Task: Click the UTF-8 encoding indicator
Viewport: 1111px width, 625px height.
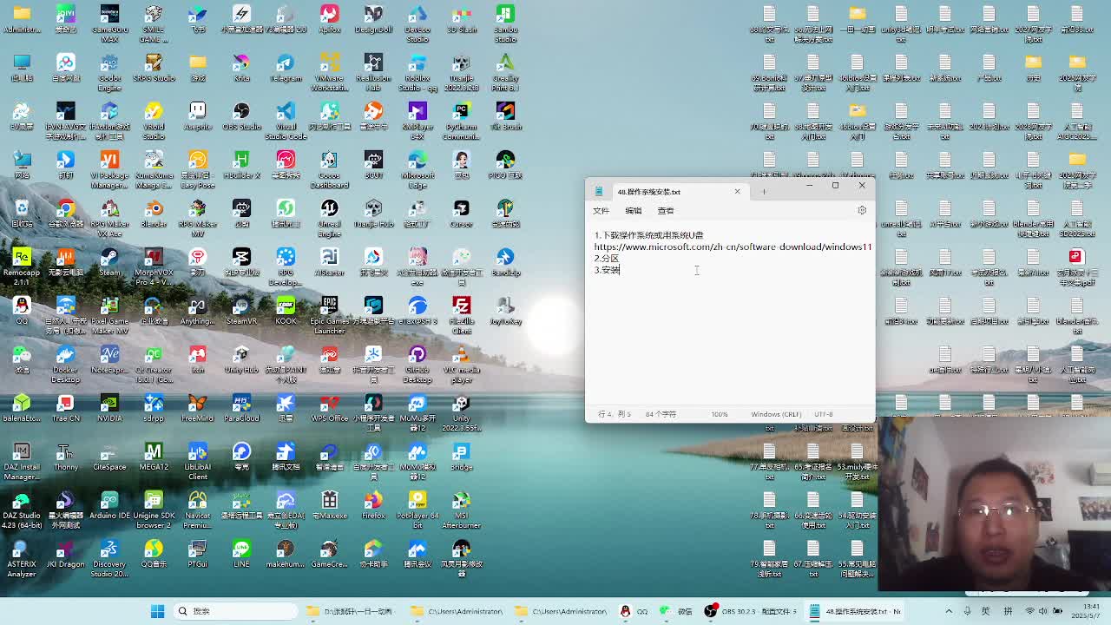Action: click(824, 414)
